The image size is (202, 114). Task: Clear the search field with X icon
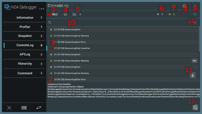click(x=195, y=23)
